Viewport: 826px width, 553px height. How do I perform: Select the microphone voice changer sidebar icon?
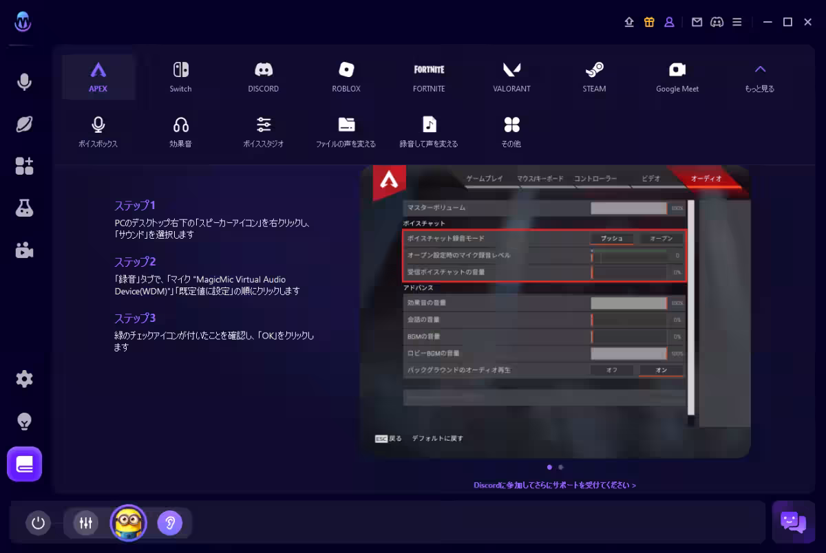[x=24, y=81]
